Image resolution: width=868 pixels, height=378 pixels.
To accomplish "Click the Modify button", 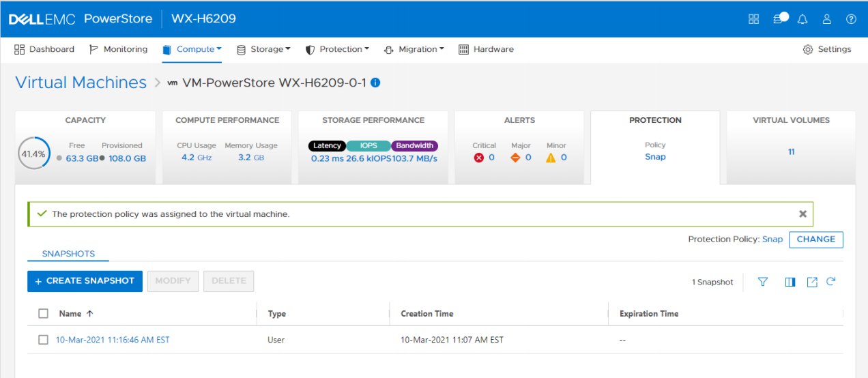I will [173, 281].
